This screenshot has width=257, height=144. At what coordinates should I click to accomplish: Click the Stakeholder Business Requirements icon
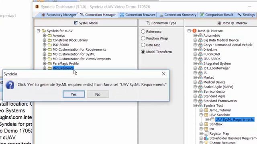(x=206, y=138)
